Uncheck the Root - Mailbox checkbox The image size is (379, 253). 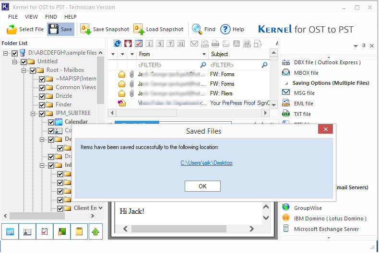pos(33,70)
